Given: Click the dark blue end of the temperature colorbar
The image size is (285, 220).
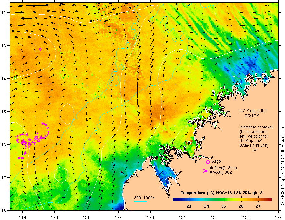Looking at the screenshot, I should pyautogui.click(x=176, y=200).
